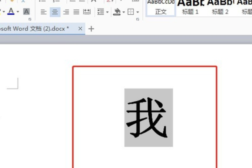Image resolution: width=252 pixels, height=168 pixels.
Task: Add a new document tab with plus
Action: pyautogui.click(x=91, y=29)
